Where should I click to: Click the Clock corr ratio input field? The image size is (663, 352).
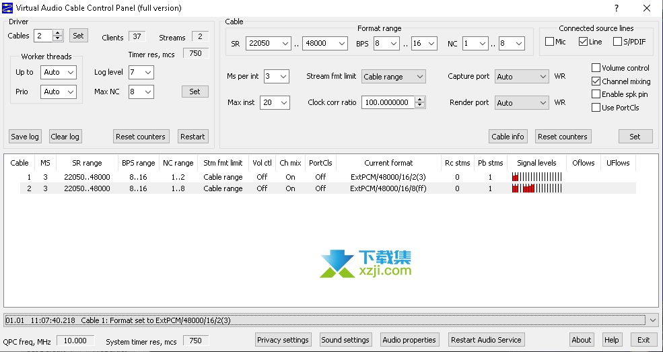coord(388,102)
